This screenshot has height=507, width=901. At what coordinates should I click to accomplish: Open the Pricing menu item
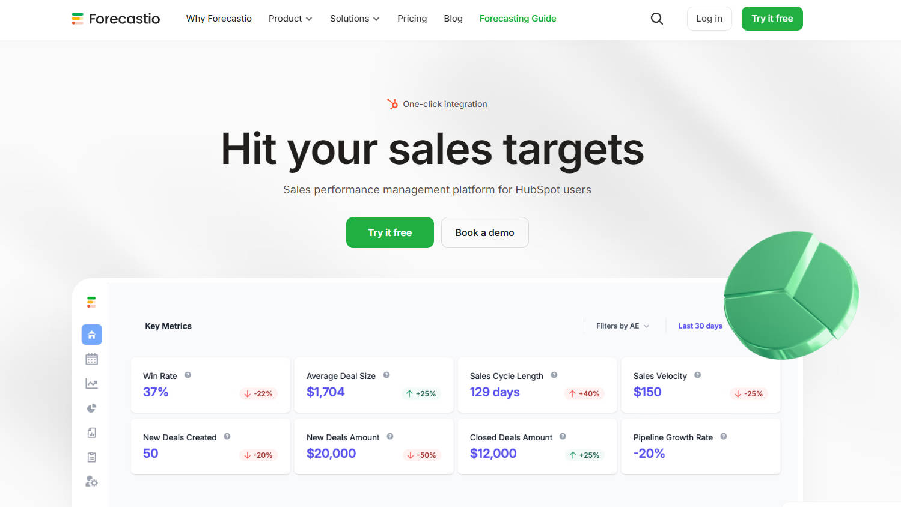point(412,19)
